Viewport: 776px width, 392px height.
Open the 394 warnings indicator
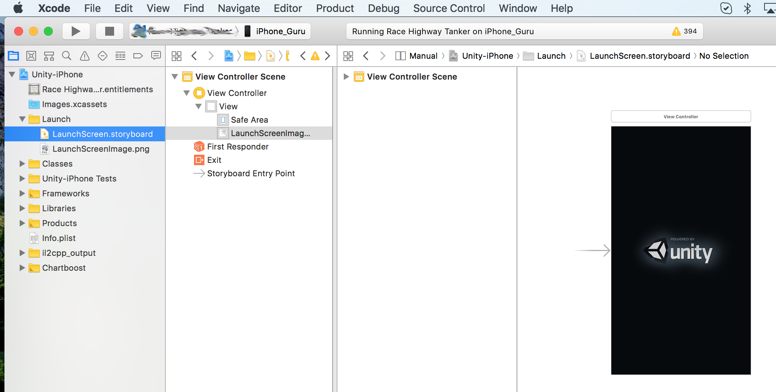(x=684, y=31)
